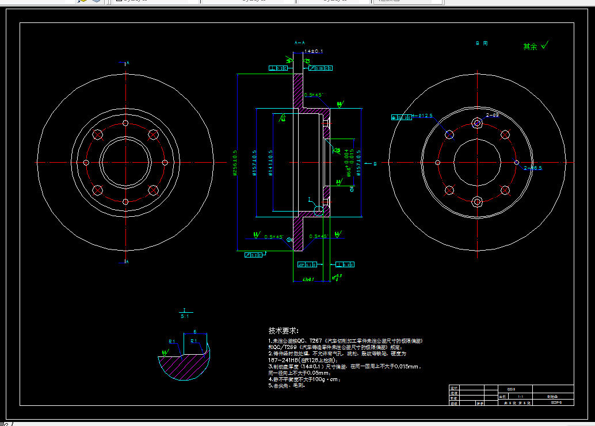Screen dimensions: 595x426
Task: Select the '2-Ø6.5' hole callout
Action: [533, 168]
